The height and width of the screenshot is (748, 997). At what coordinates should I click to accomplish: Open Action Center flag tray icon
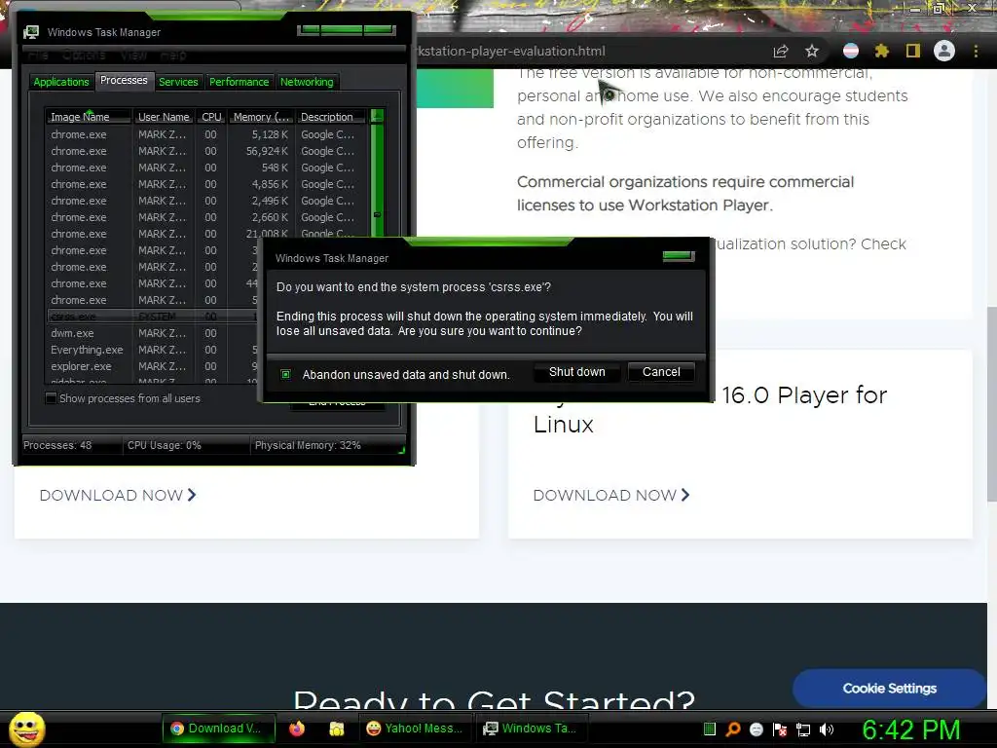(780, 729)
